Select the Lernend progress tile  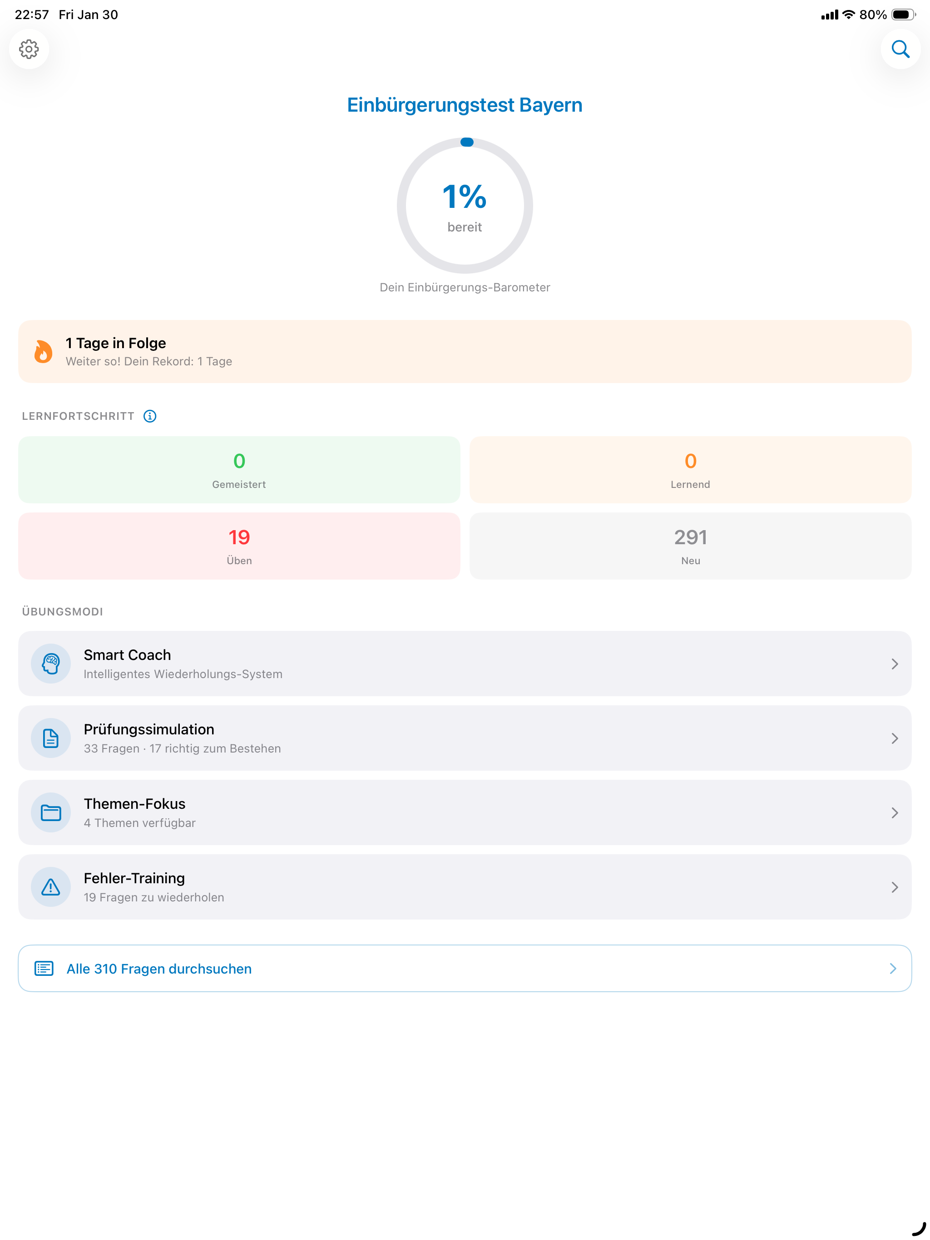tap(691, 470)
